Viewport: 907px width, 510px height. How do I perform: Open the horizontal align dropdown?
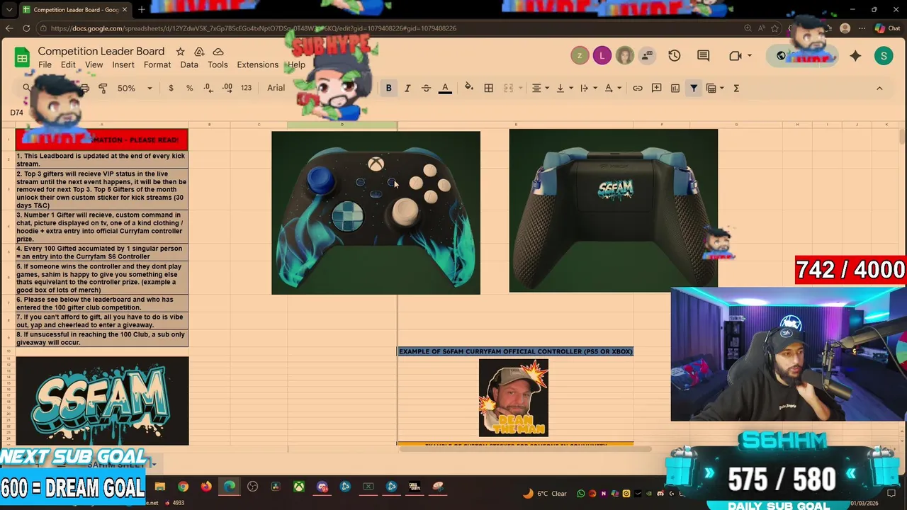pyautogui.click(x=541, y=88)
